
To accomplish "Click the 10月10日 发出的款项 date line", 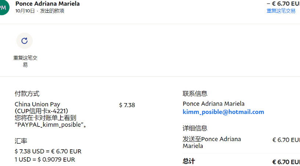I will tap(40, 11).
